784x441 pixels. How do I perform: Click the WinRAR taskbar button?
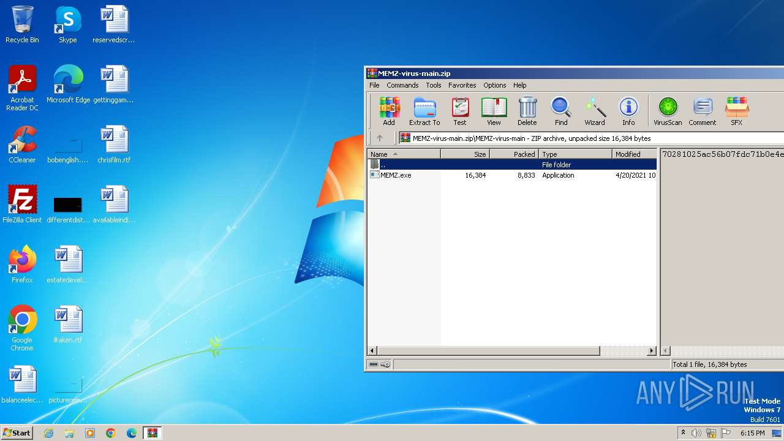pos(153,433)
